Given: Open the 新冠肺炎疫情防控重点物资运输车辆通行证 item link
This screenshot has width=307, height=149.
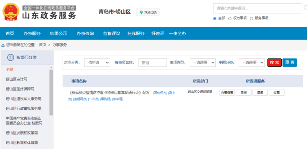Looking at the screenshot, I should [x=109, y=93].
